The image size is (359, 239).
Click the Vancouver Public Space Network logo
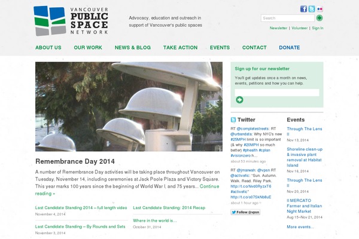[x=71, y=21]
